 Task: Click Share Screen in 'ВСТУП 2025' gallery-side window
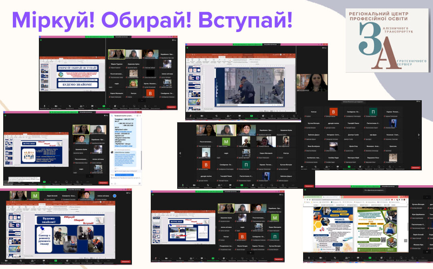[x=213, y=259]
